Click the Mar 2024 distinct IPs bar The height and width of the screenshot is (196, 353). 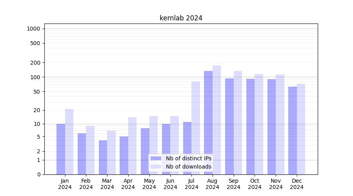103,157
